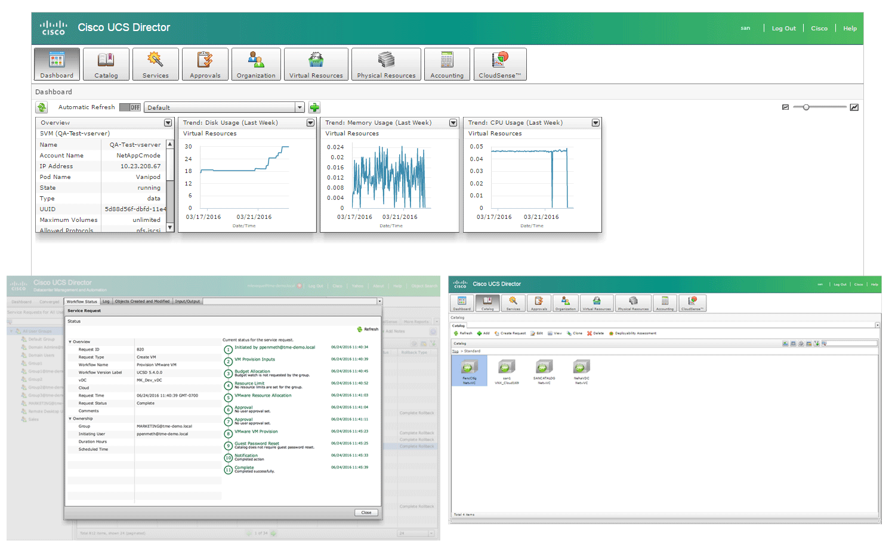Select the NetAppCmode account name value
This screenshot has width=895, height=553.
138,156
